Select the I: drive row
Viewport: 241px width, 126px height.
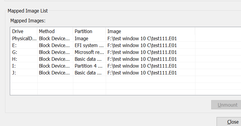pos(14,66)
